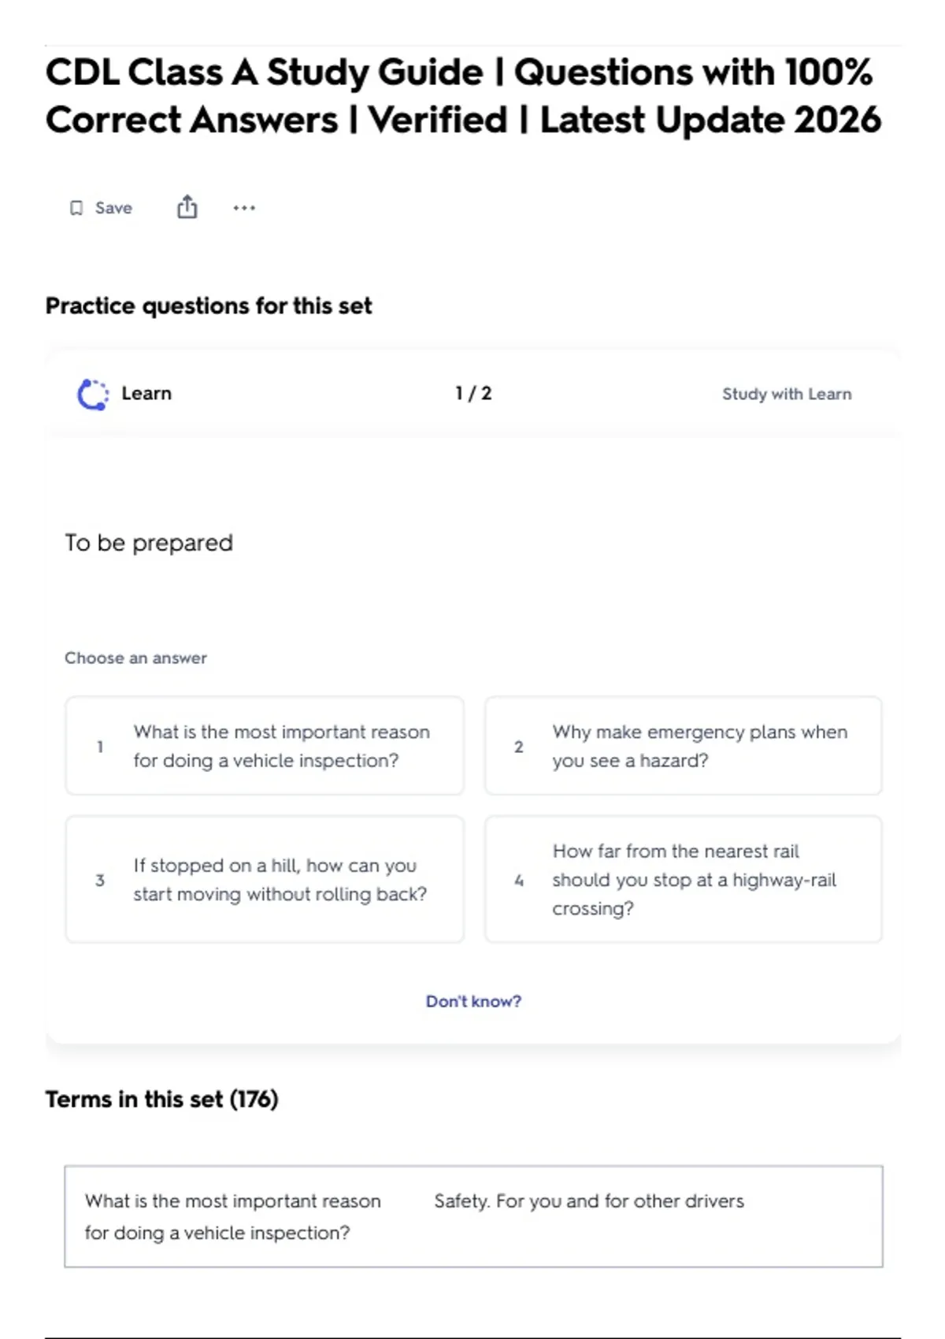Click the Don't know? link

(x=473, y=1001)
